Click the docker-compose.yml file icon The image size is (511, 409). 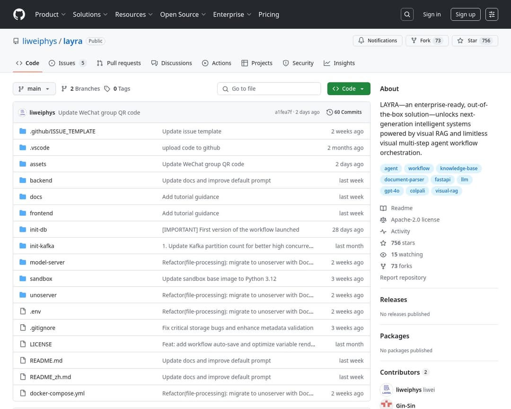click(x=23, y=393)
